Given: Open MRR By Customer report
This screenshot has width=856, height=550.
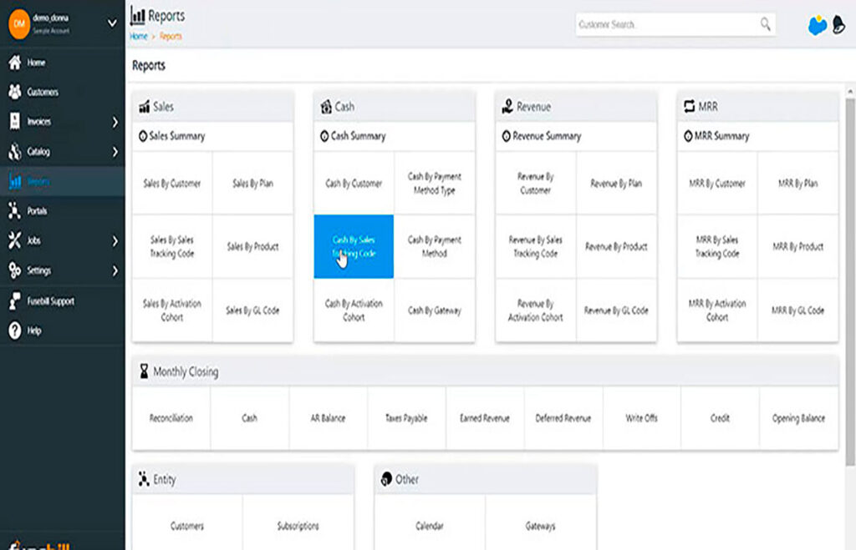Looking at the screenshot, I should tap(717, 183).
